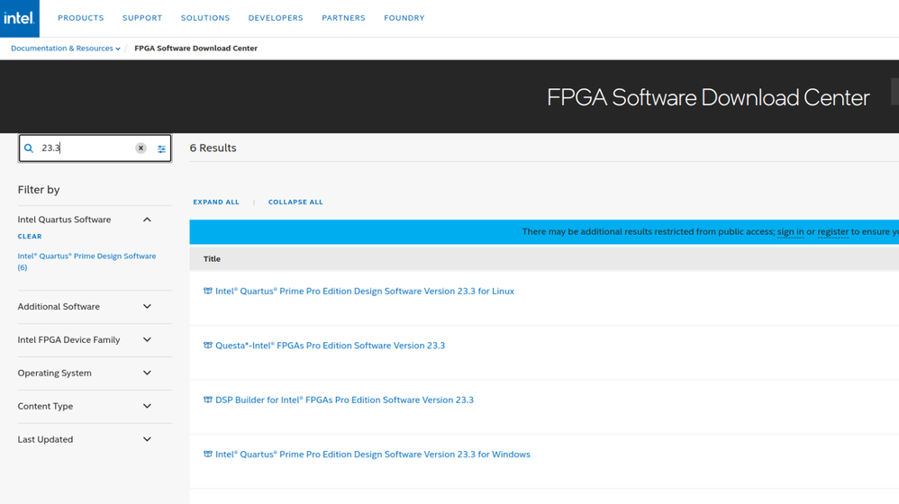Click package icon beside Quartus Windows result
The image size is (899, 504).
coord(208,454)
